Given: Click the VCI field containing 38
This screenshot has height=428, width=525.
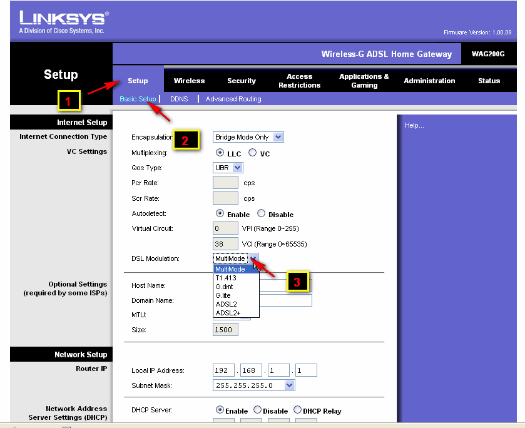Looking at the screenshot, I should (x=225, y=244).
